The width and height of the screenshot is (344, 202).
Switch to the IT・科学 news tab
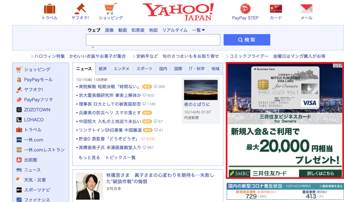click(x=197, y=69)
